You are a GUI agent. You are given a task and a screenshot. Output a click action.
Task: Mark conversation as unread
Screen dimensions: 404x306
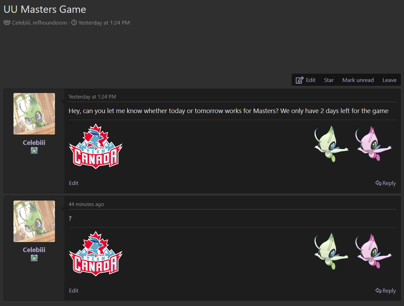tap(358, 80)
